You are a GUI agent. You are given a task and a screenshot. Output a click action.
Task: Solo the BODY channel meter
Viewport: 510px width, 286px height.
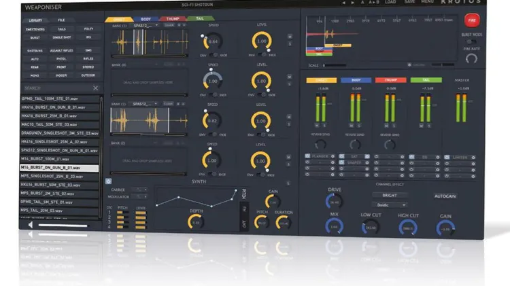pos(358,126)
